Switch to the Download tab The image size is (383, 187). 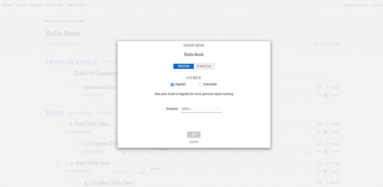204,66
